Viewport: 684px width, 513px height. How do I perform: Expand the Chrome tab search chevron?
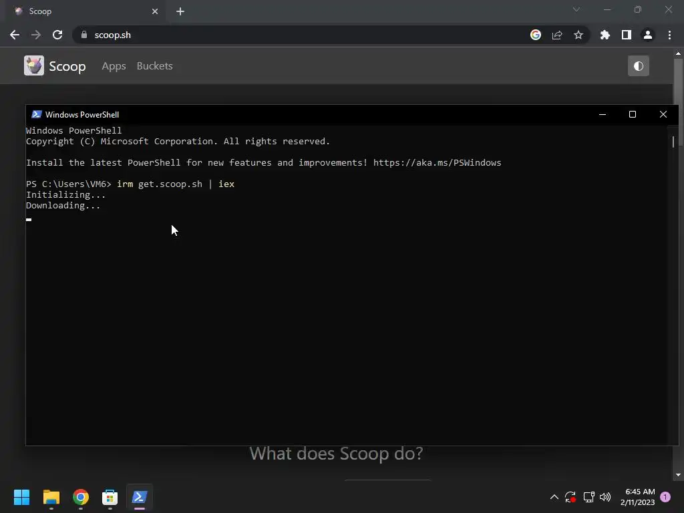pos(576,9)
